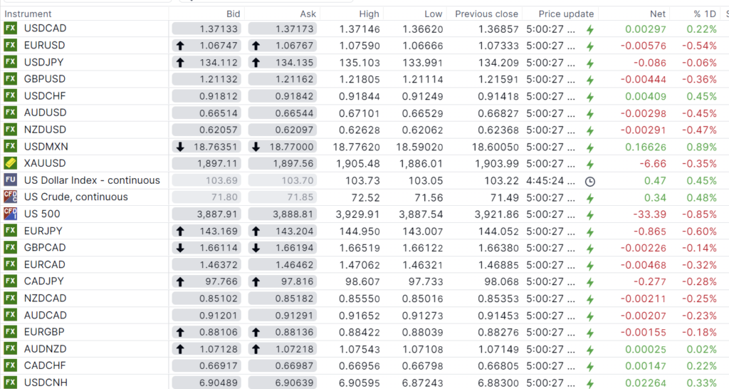This screenshot has height=389, width=729.
Task: Click the Net column header
Action: (x=658, y=14)
